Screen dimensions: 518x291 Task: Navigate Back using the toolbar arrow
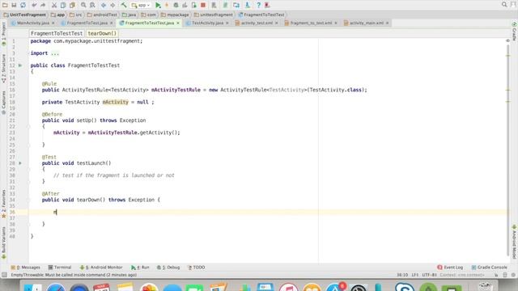[104, 5]
